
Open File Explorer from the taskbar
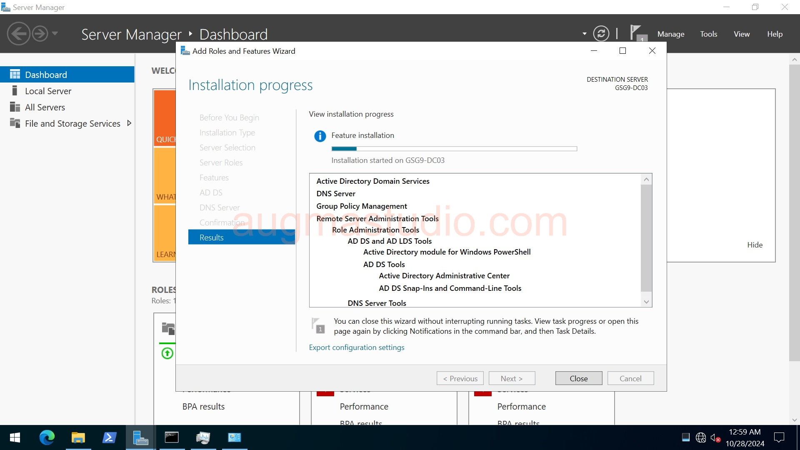78,437
